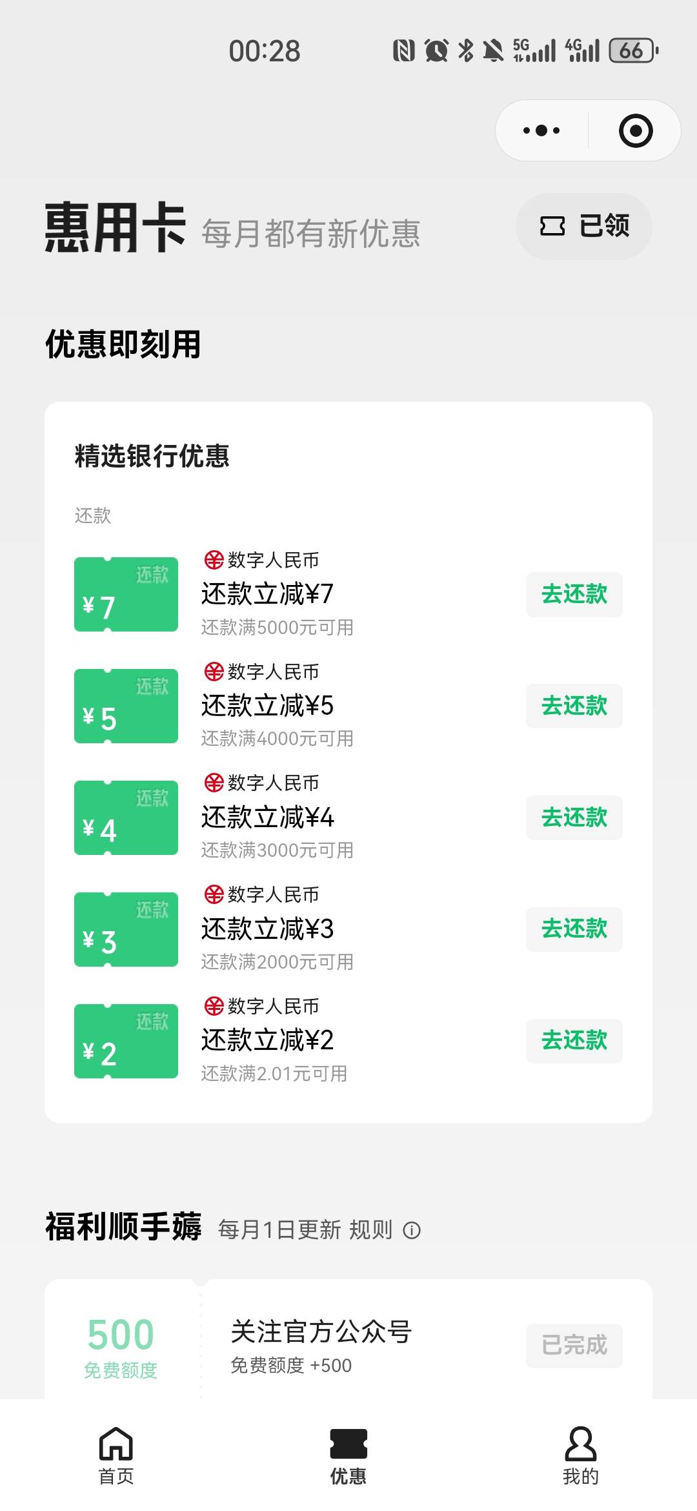The image size is (697, 1511).
Task: Open the 还款立减¥7 offer title
Action: [x=267, y=594]
